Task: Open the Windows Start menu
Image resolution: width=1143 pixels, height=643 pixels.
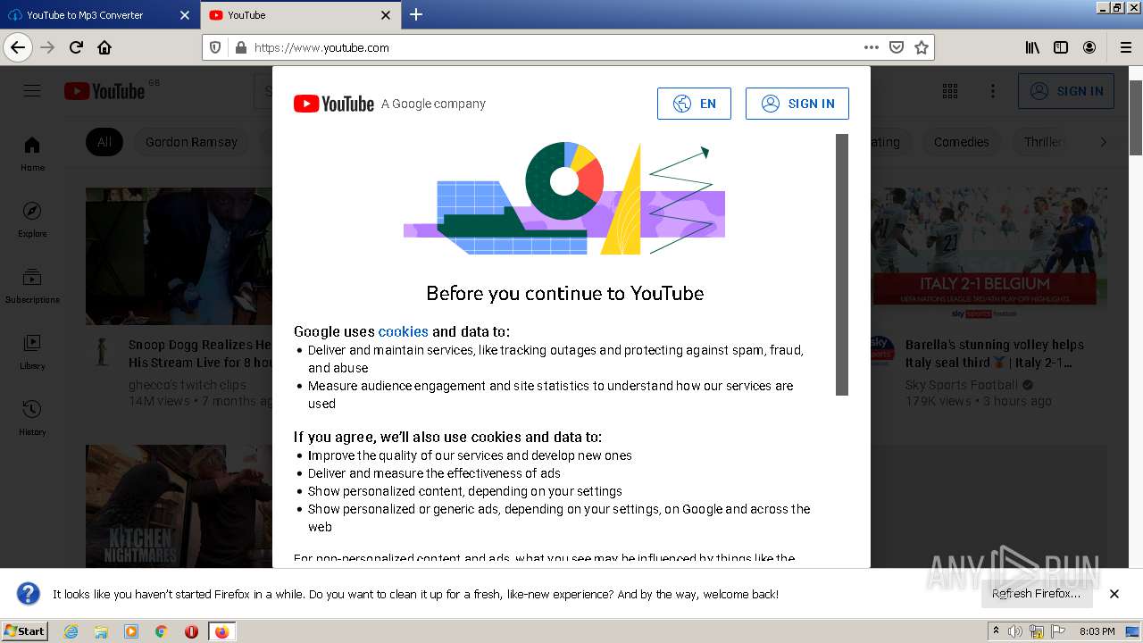Action: coord(25,630)
